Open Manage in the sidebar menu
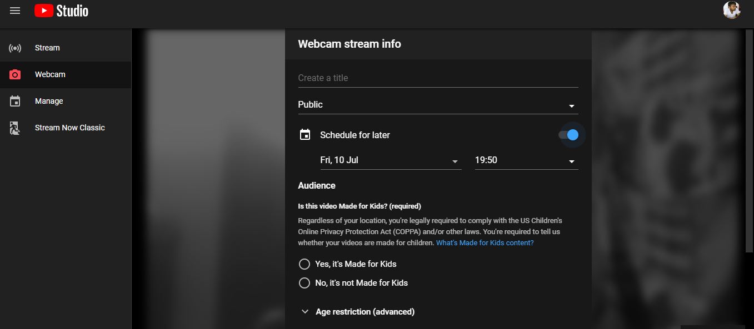754x329 pixels. pos(49,101)
